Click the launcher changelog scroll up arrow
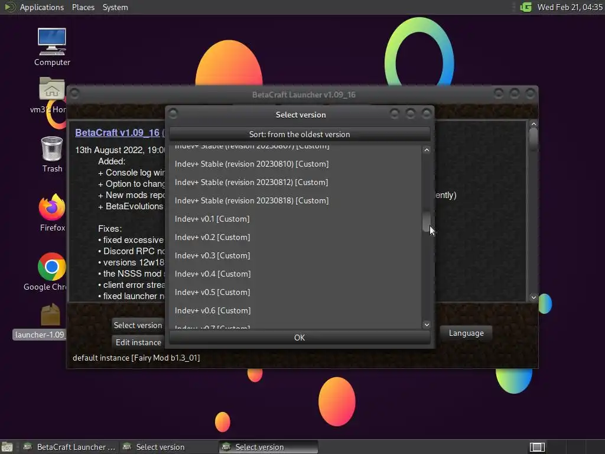The image size is (605, 454). 534,124
